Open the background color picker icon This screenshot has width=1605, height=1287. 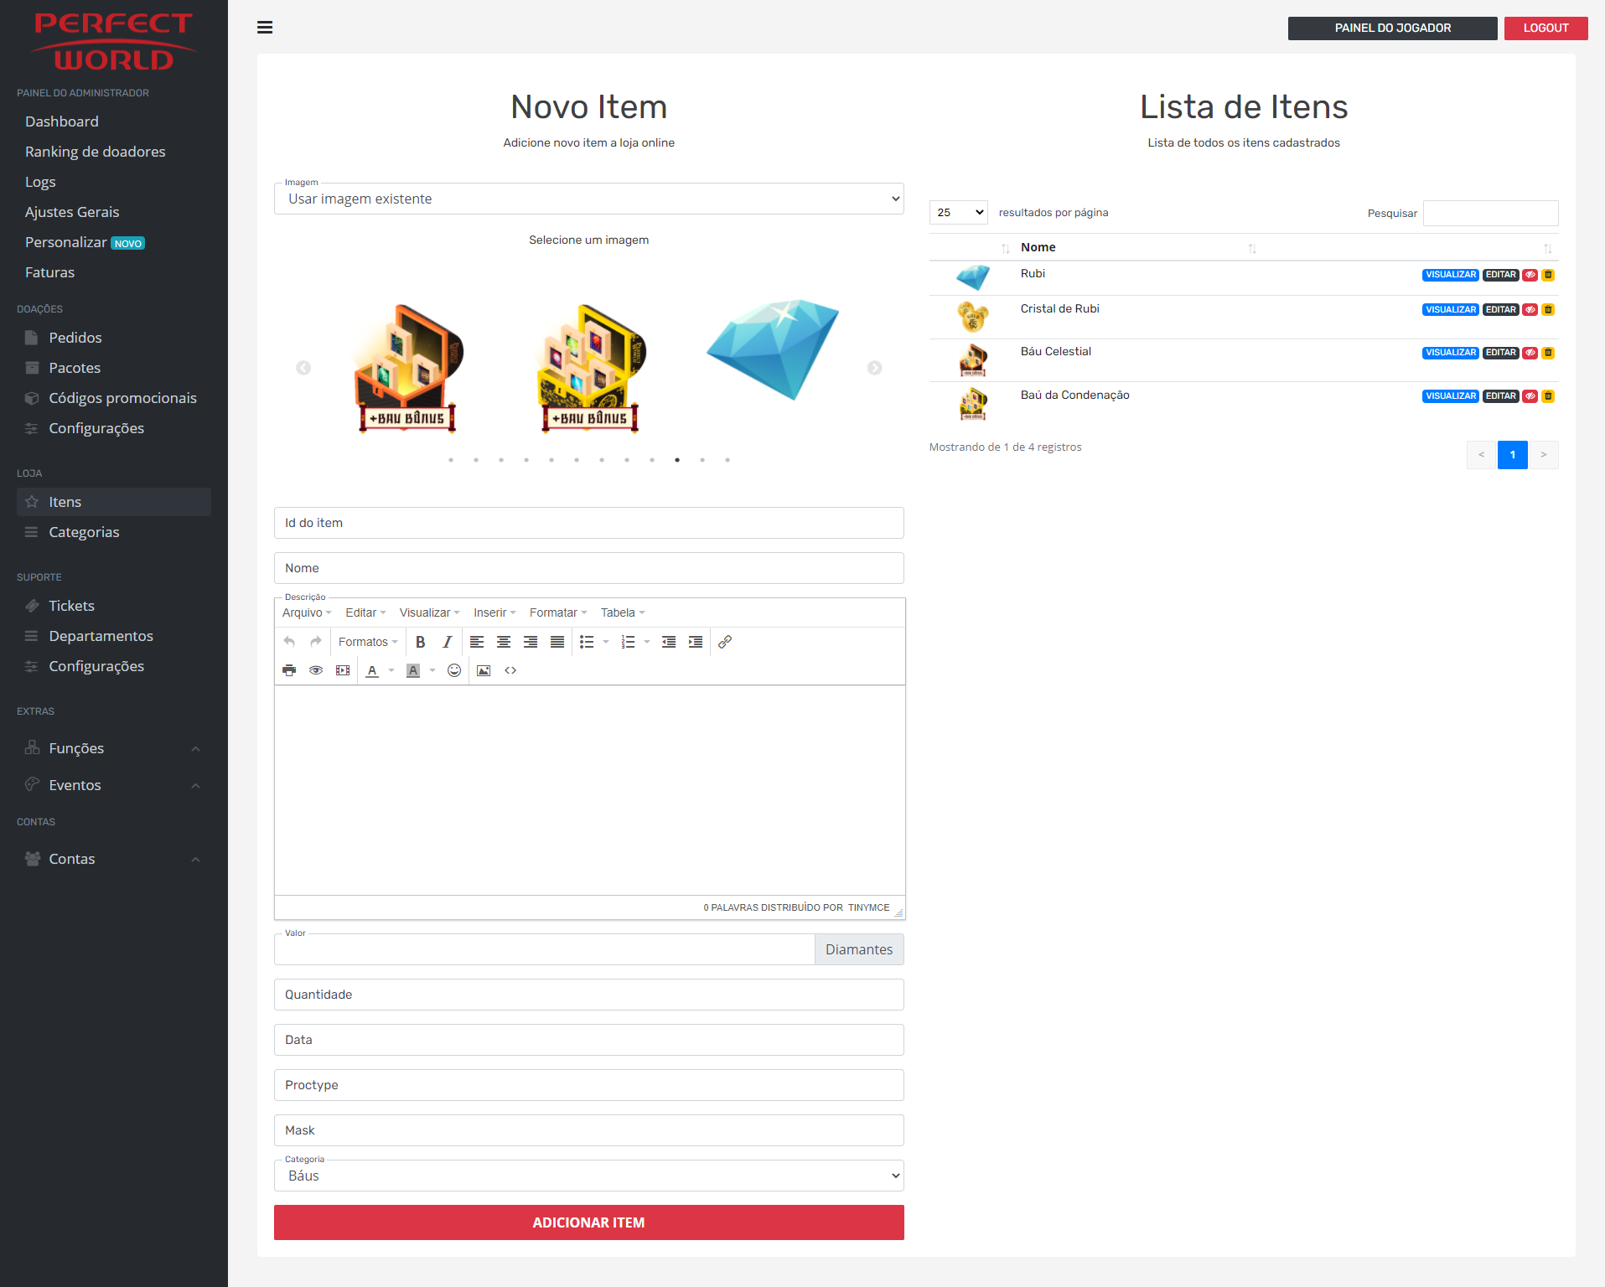coord(413,670)
